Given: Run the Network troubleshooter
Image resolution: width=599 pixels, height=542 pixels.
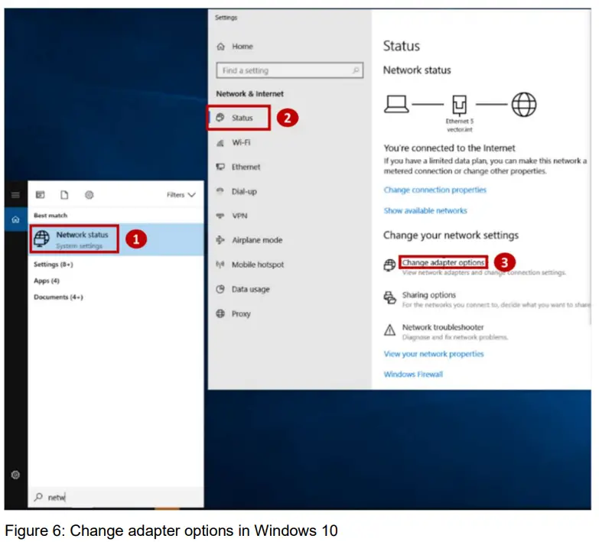Looking at the screenshot, I should point(443,327).
